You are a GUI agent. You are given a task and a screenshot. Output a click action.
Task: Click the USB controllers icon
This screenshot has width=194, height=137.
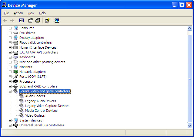16,125
